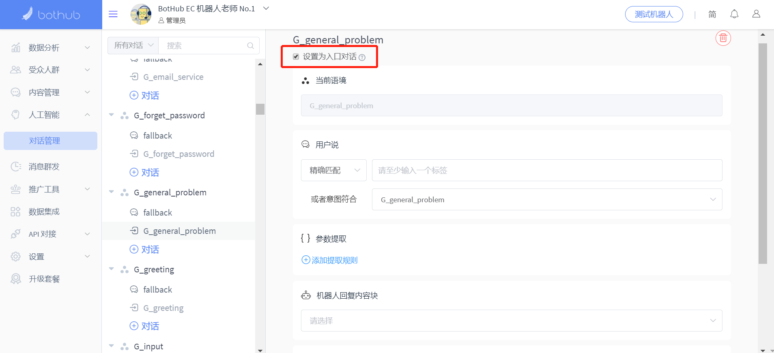Open 机器人回复内容块 请选择 dropdown
The height and width of the screenshot is (353, 774).
click(x=512, y=321)
